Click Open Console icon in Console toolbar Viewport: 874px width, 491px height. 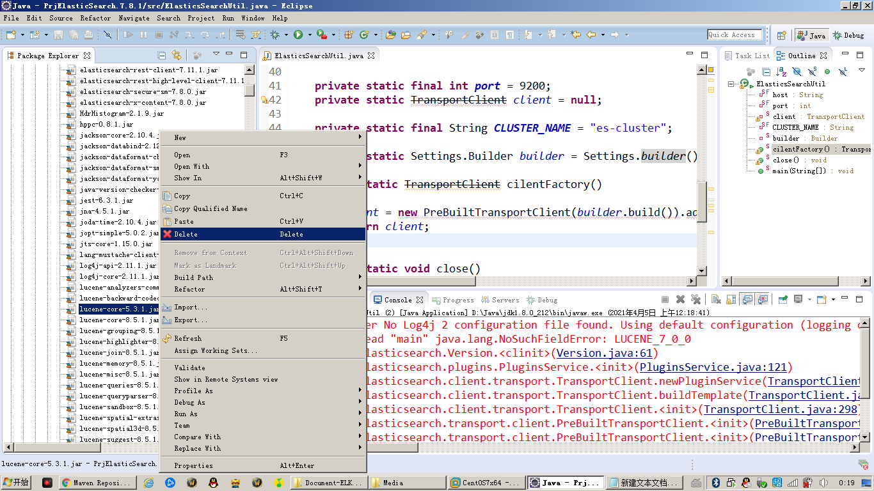pyautogui.click(x=821, y=299)
